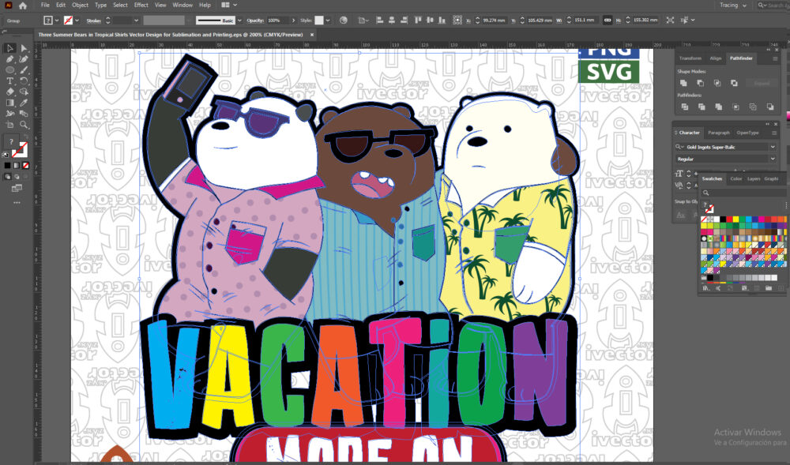This screenshot has width=790, height=465.
Task: Click the X position value field
Action: tap(494, 21)
